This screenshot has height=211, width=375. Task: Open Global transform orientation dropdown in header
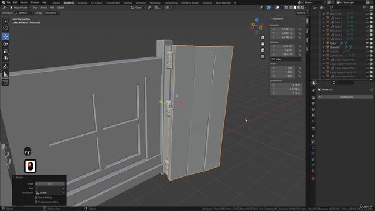138,8
